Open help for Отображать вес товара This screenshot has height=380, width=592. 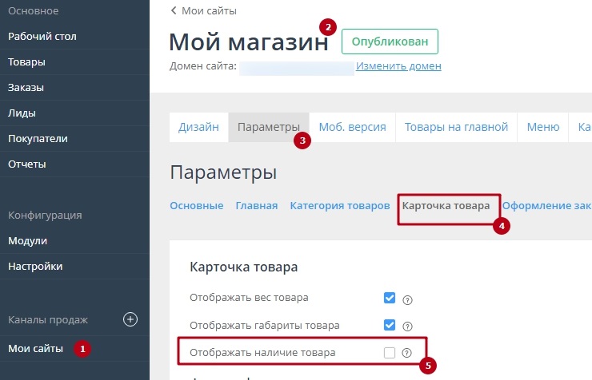407,300
